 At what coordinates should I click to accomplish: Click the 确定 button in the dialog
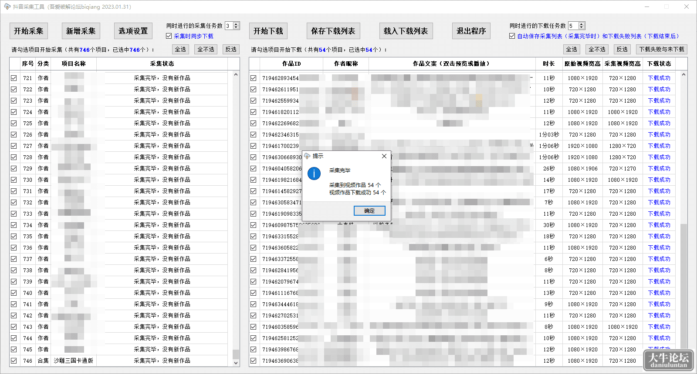pos(369,211)
